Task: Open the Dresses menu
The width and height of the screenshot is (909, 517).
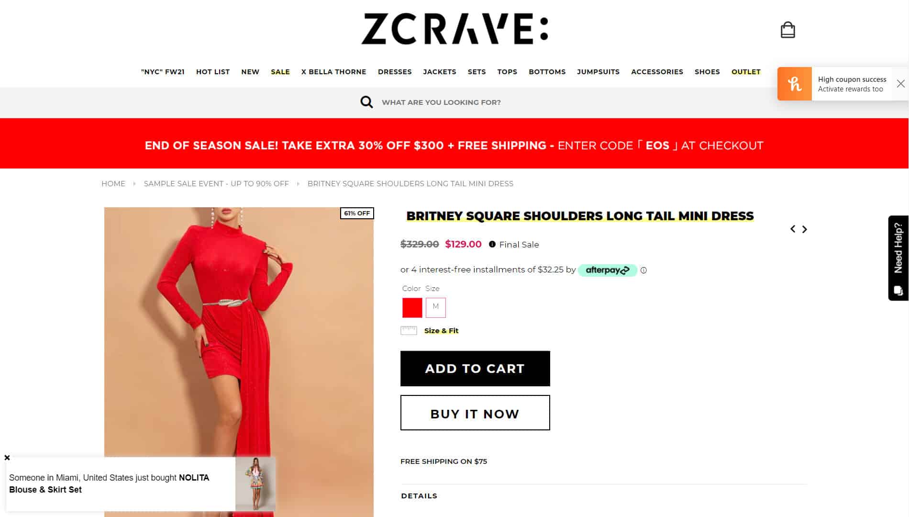Action: [x=394, y=72]
